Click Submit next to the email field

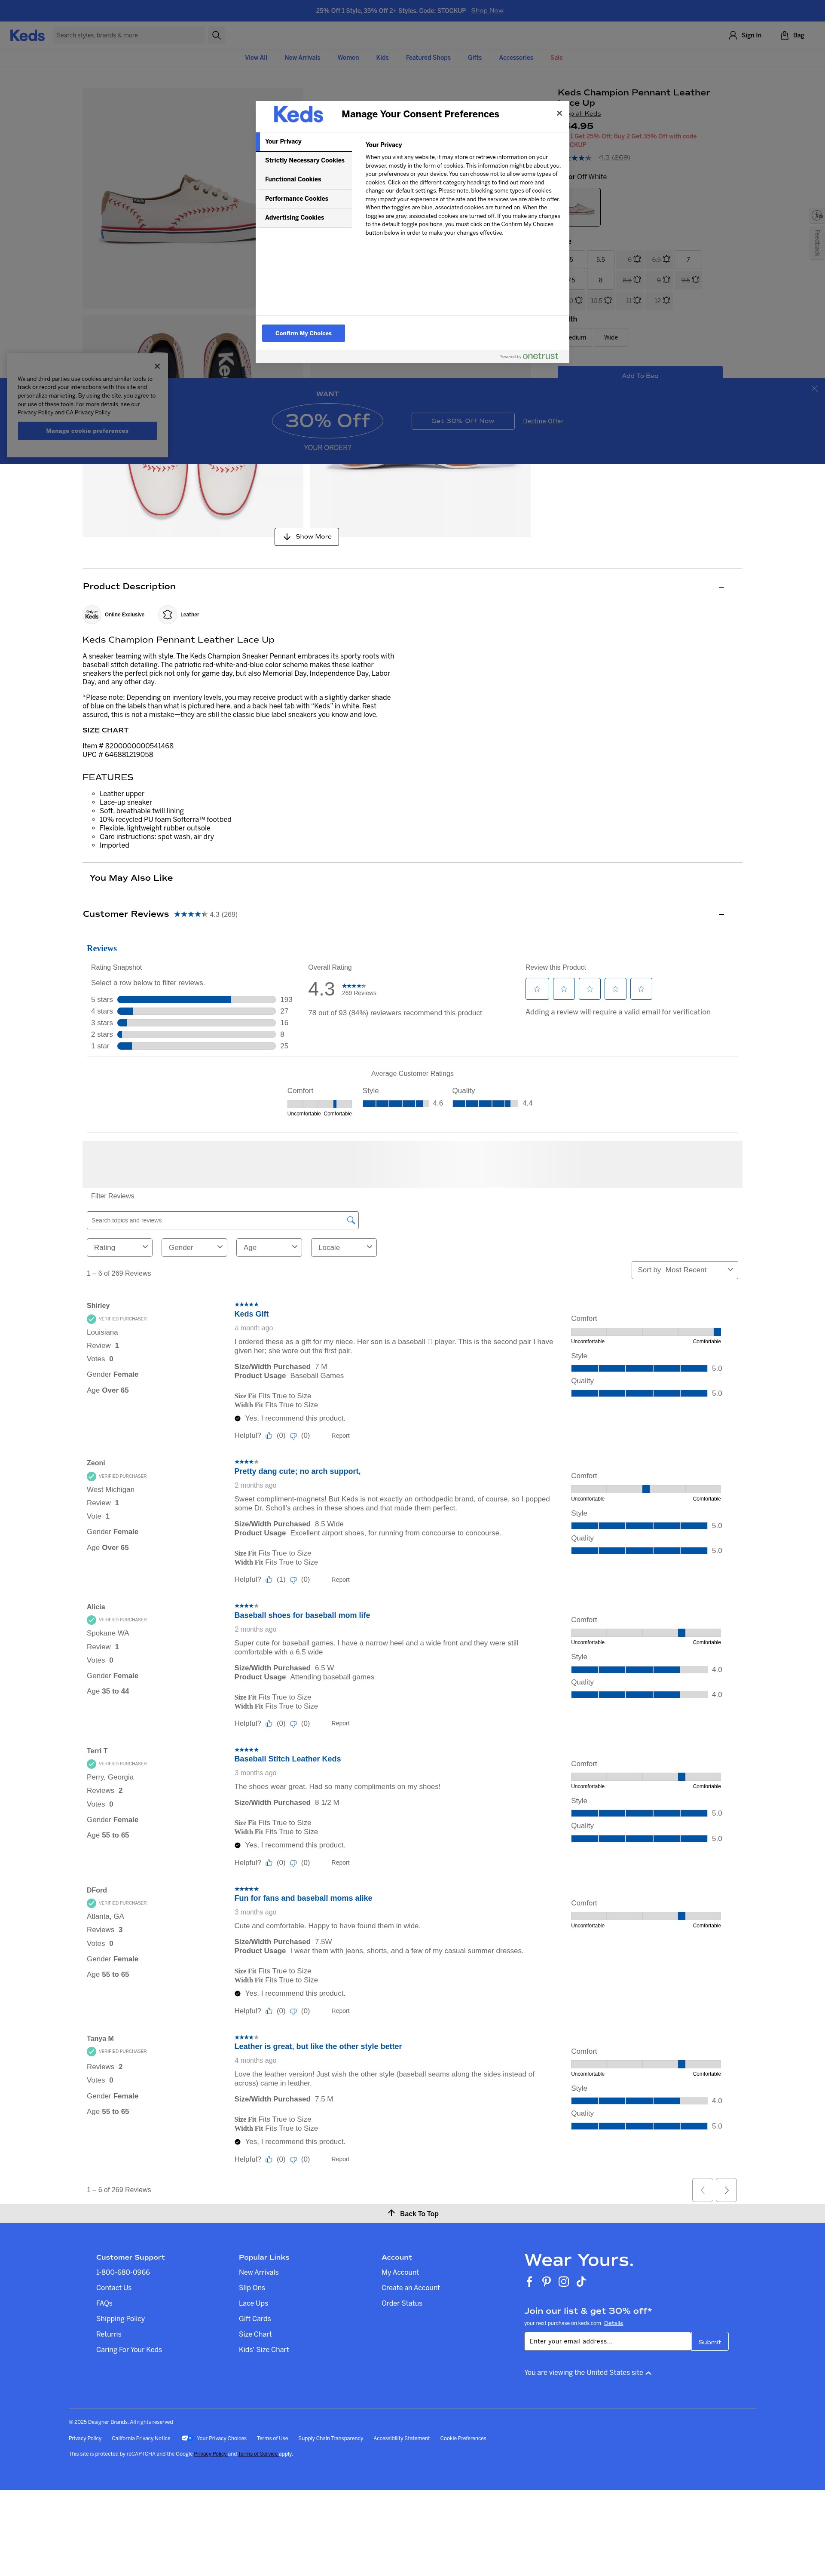(x=710, y=2342)
